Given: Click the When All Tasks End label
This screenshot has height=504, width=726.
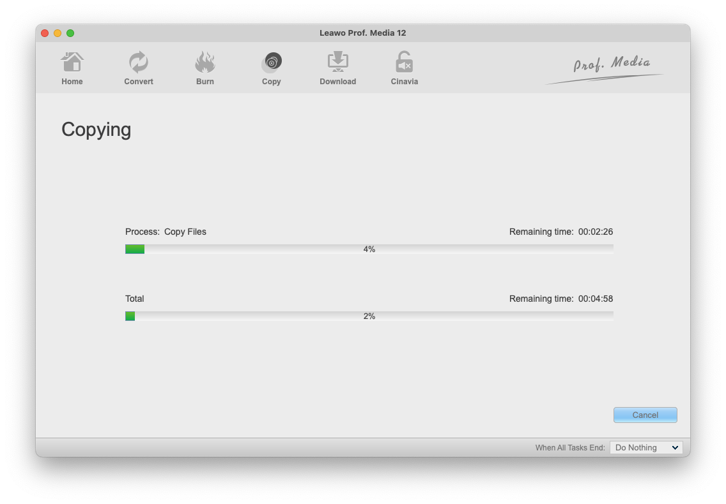Looking at the screenshot, I should (570, 448).
